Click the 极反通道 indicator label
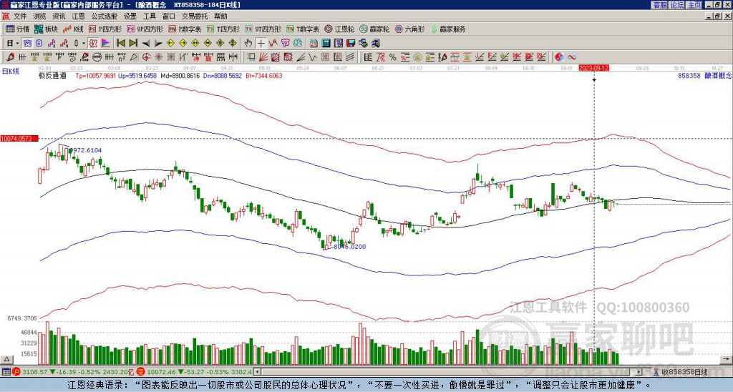733x392 pixels. pyautogui.click(x=52, y=75)
